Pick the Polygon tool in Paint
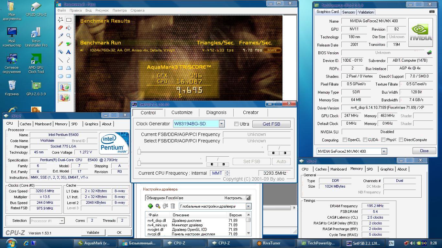The height and width of the screenshot is (248, 442). 69,68
